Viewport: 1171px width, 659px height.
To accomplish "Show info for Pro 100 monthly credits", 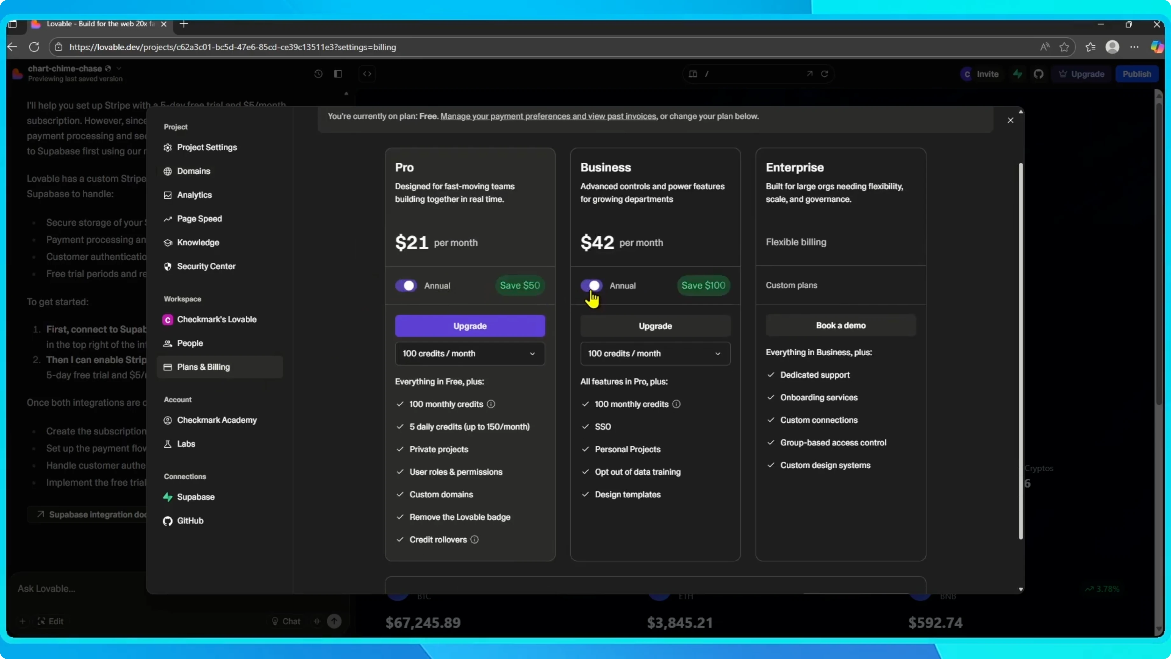I will pyautogui.click(x=491, y=404).
